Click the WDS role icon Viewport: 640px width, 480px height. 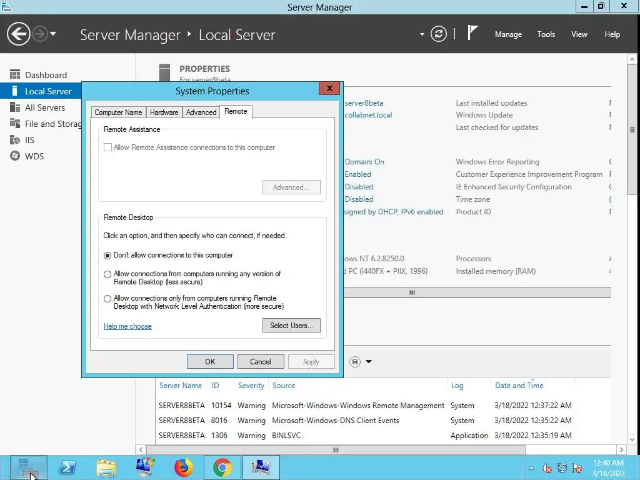pyautogui.click(x=15, y=156)
